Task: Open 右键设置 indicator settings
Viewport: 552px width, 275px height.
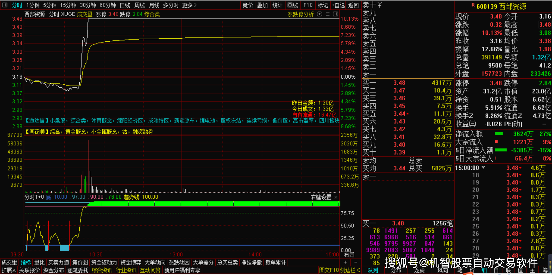Action: 321,197
